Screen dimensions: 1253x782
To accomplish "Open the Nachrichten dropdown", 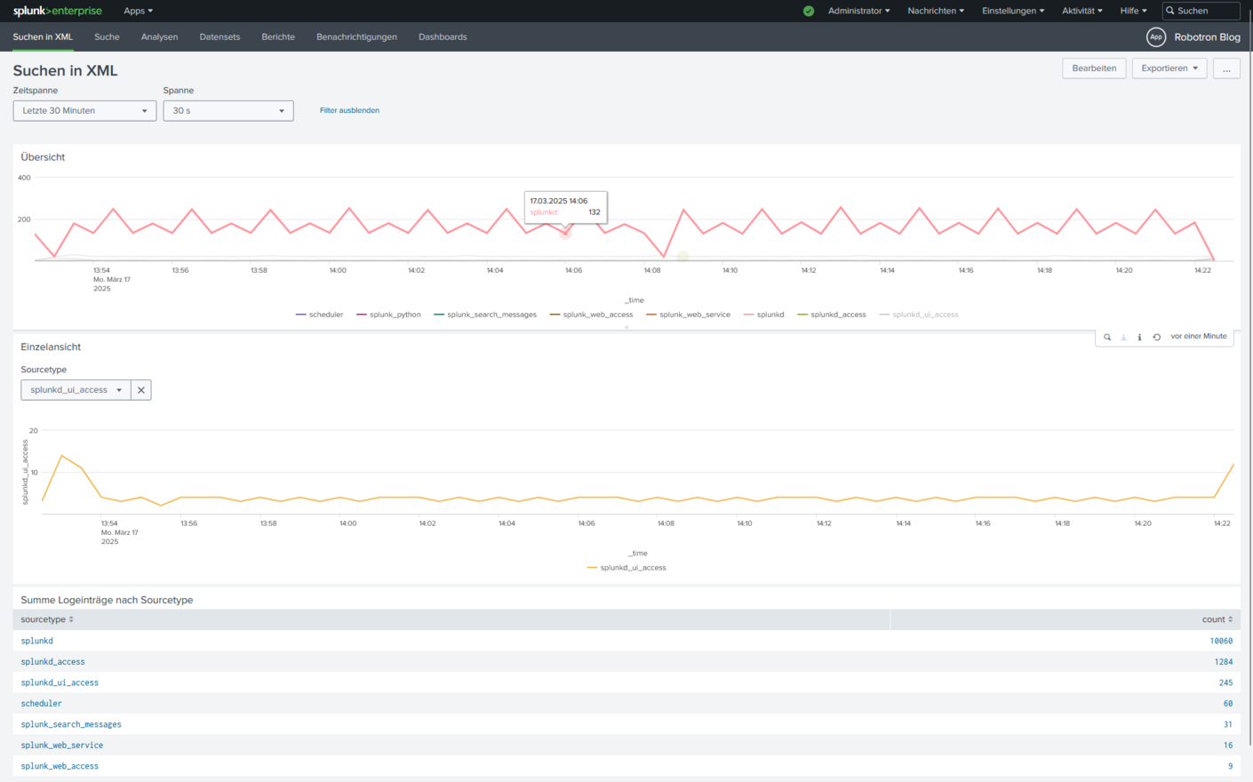I will 936,11.
